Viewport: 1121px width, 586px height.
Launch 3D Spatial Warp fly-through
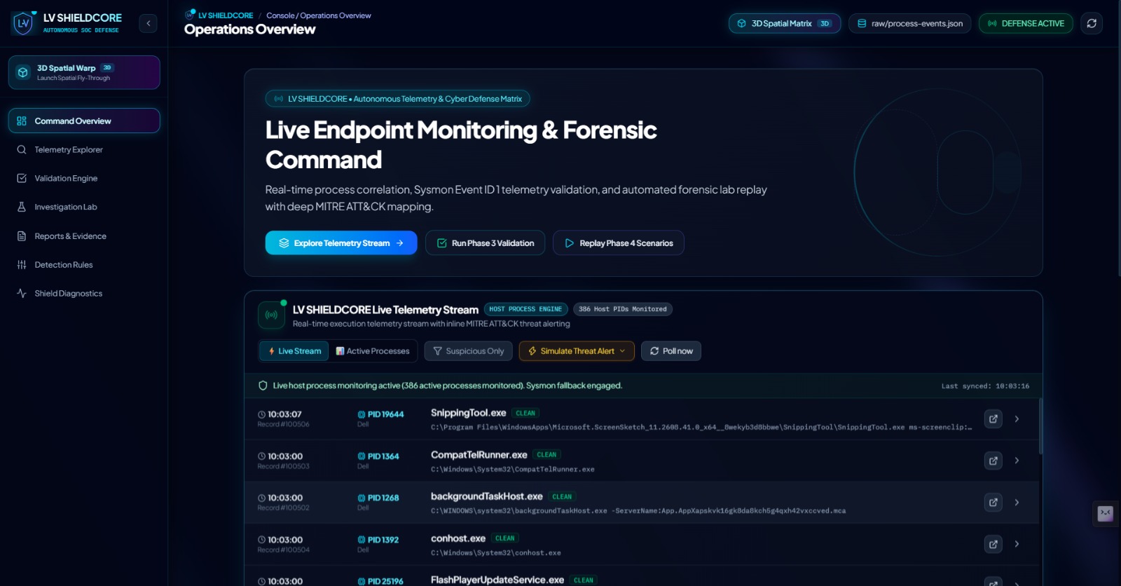click(84, 72)
